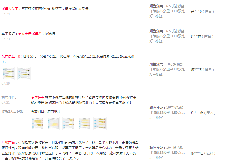
Task: View second photo under 淘友们自己看看吧
Action: [53, 123]
